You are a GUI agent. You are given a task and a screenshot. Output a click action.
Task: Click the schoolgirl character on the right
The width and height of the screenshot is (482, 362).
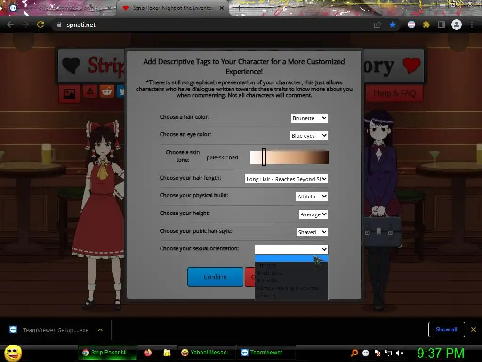pos(381,209)
